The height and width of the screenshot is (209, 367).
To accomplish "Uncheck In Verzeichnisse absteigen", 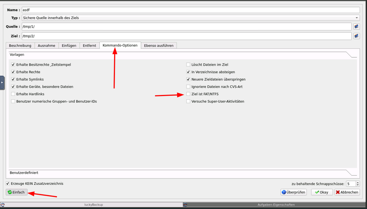I will pyautogui.click(x=188, y=72).
